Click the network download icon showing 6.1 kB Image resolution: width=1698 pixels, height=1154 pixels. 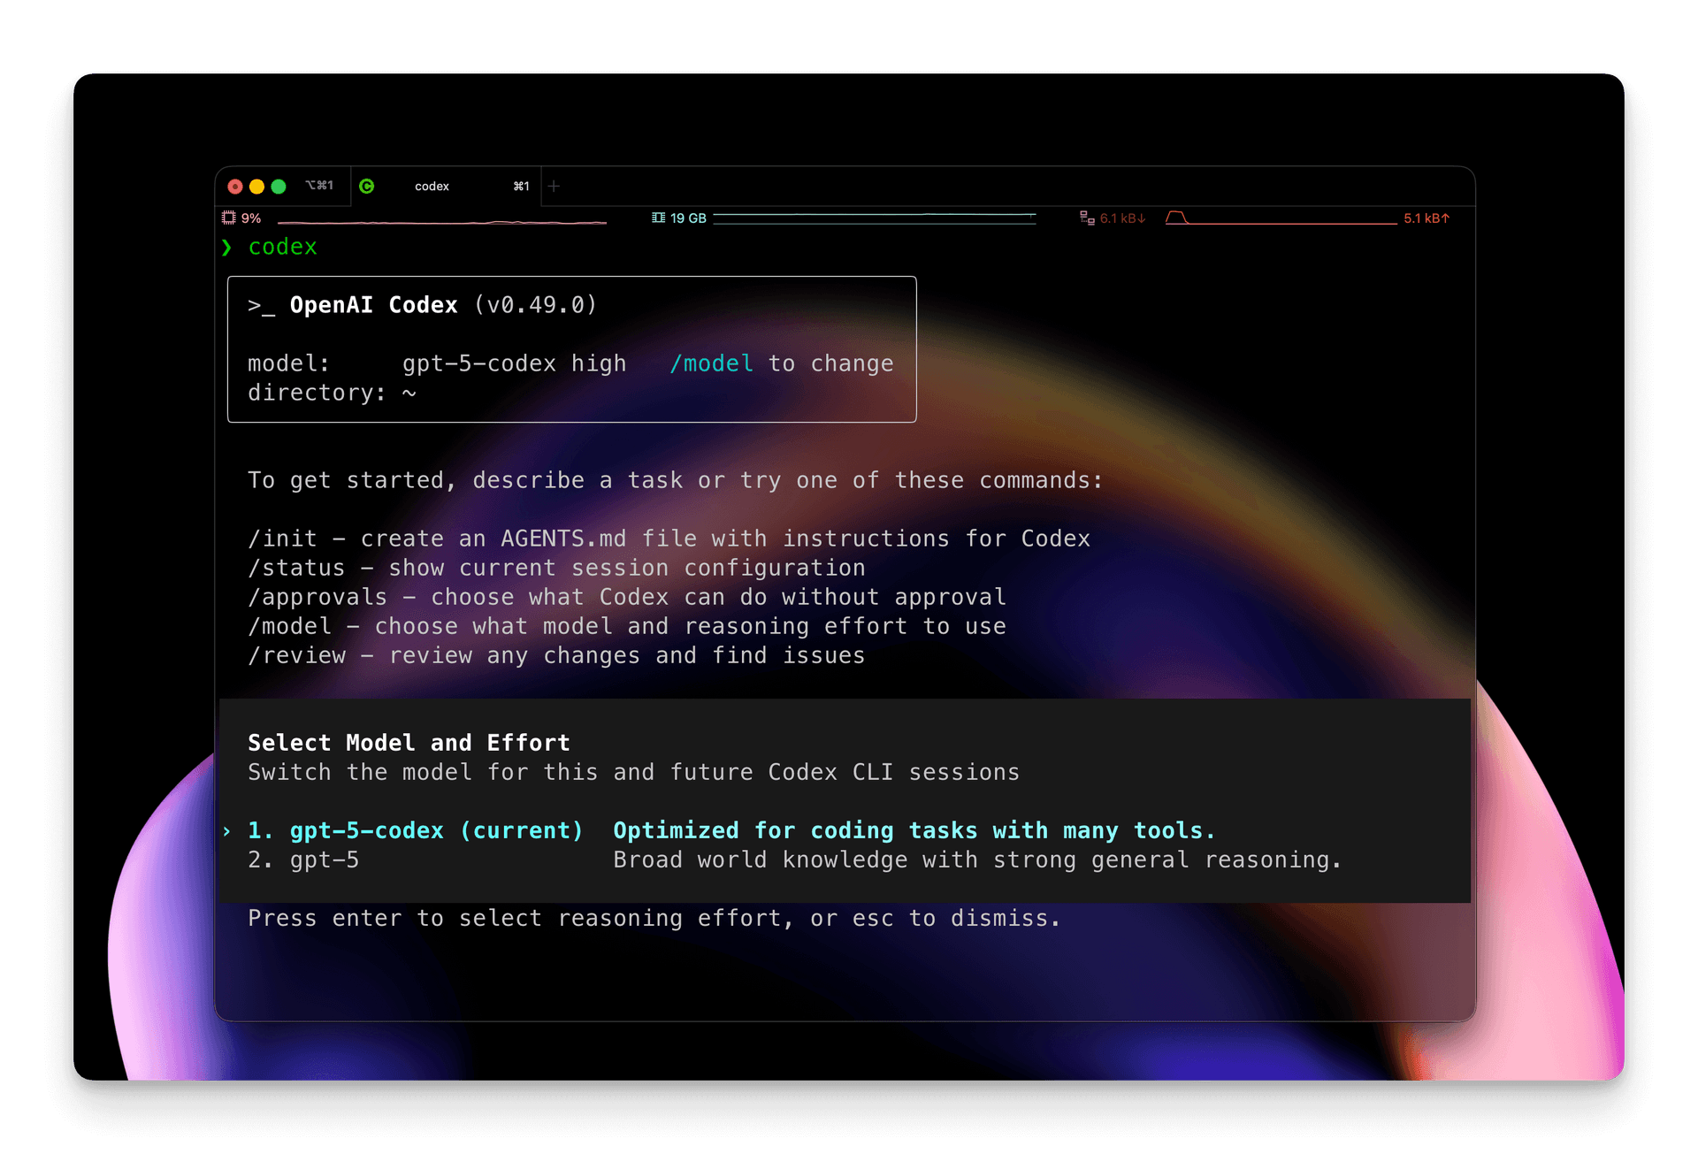(1087, 217)
